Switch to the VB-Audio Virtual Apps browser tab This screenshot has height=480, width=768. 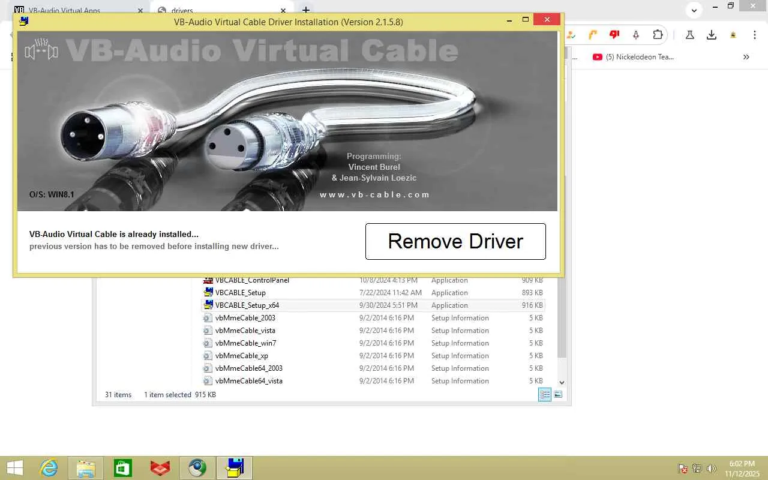tap(64, 10)
